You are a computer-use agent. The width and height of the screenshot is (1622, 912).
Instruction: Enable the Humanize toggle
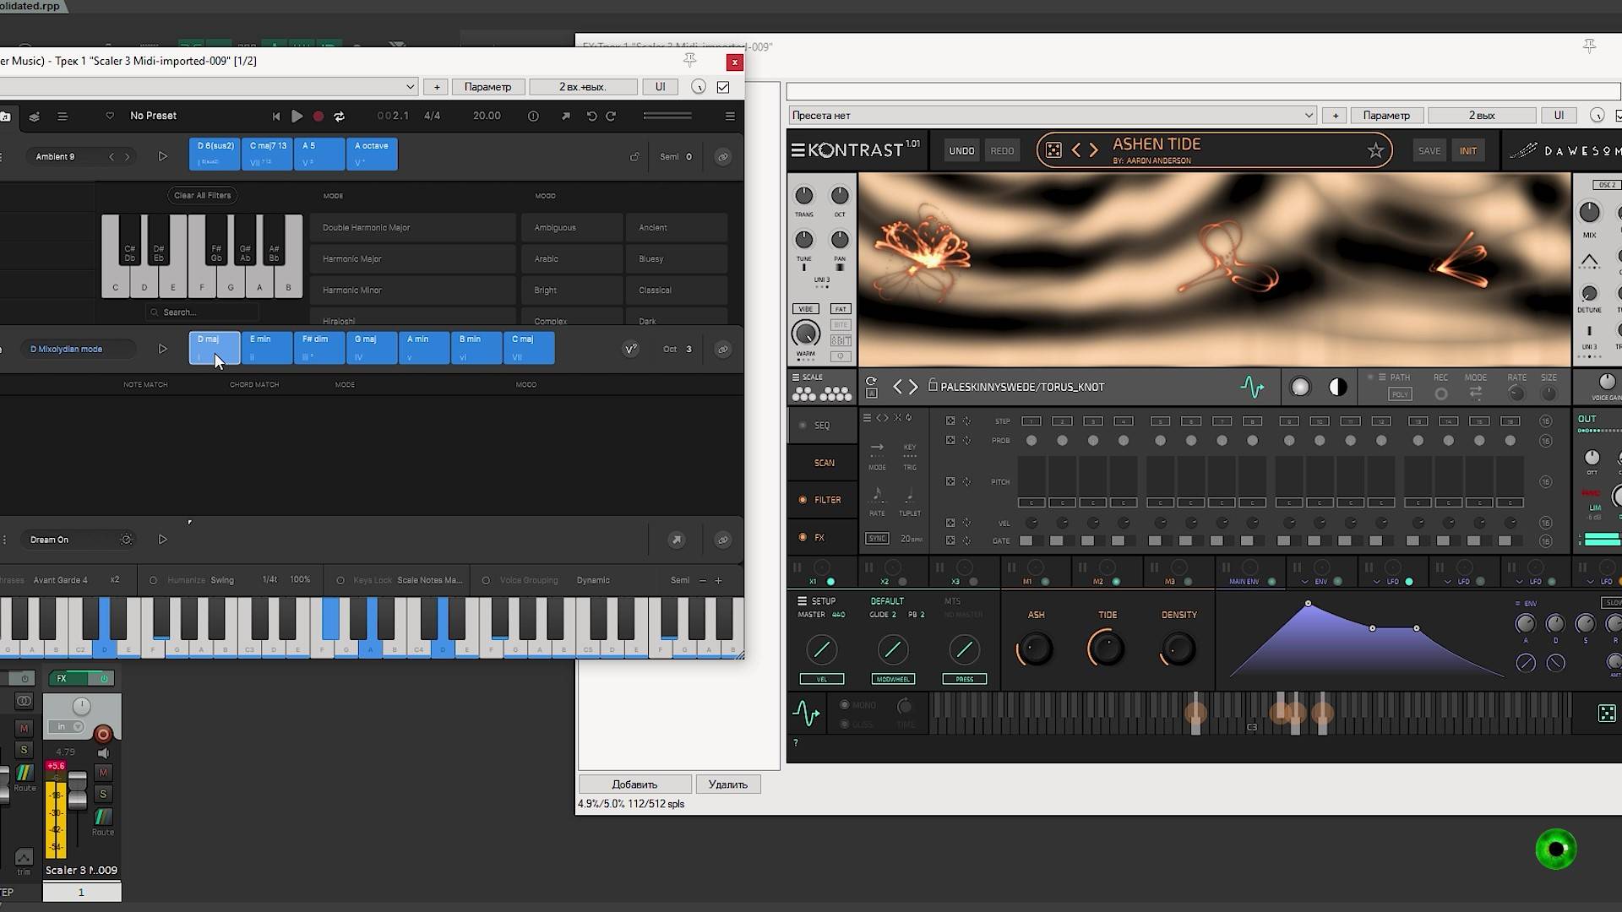tap(153, 580)
